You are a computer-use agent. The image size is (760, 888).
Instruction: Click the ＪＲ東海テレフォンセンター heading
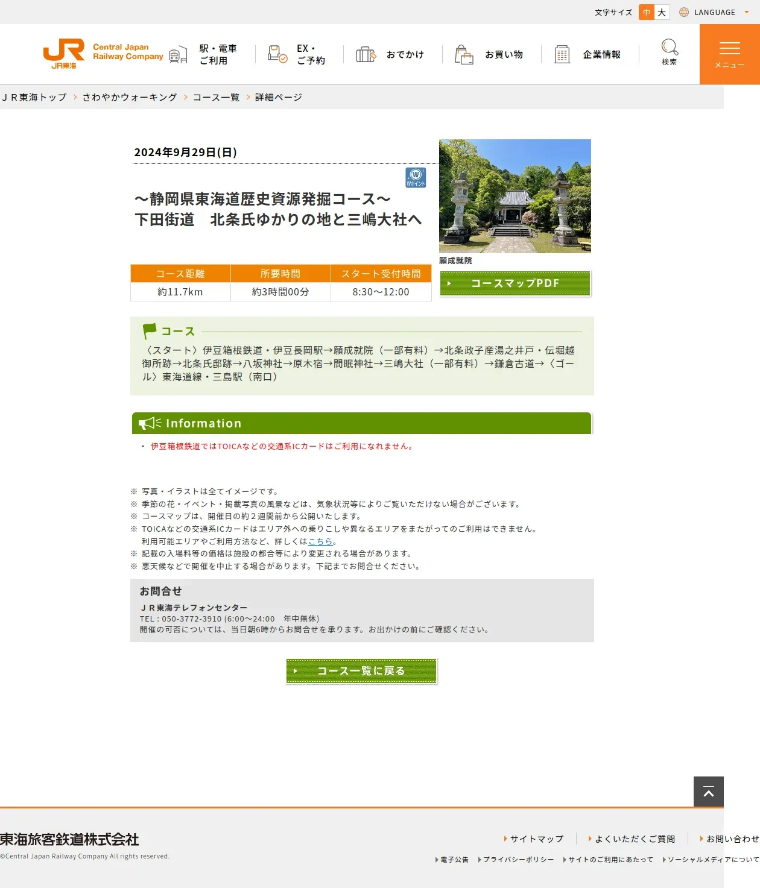click(x=194, y=608)
